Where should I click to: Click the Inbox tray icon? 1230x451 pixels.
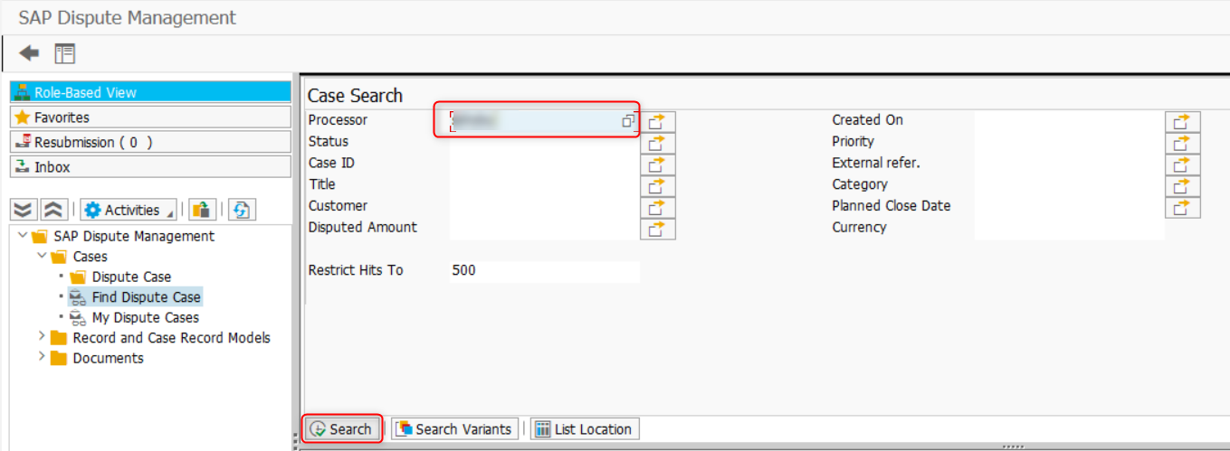pos(23,167)
